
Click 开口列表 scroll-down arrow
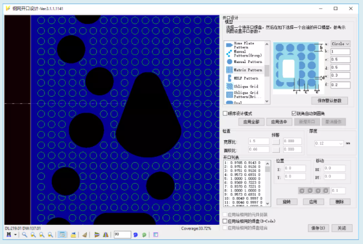pos(268,204)
